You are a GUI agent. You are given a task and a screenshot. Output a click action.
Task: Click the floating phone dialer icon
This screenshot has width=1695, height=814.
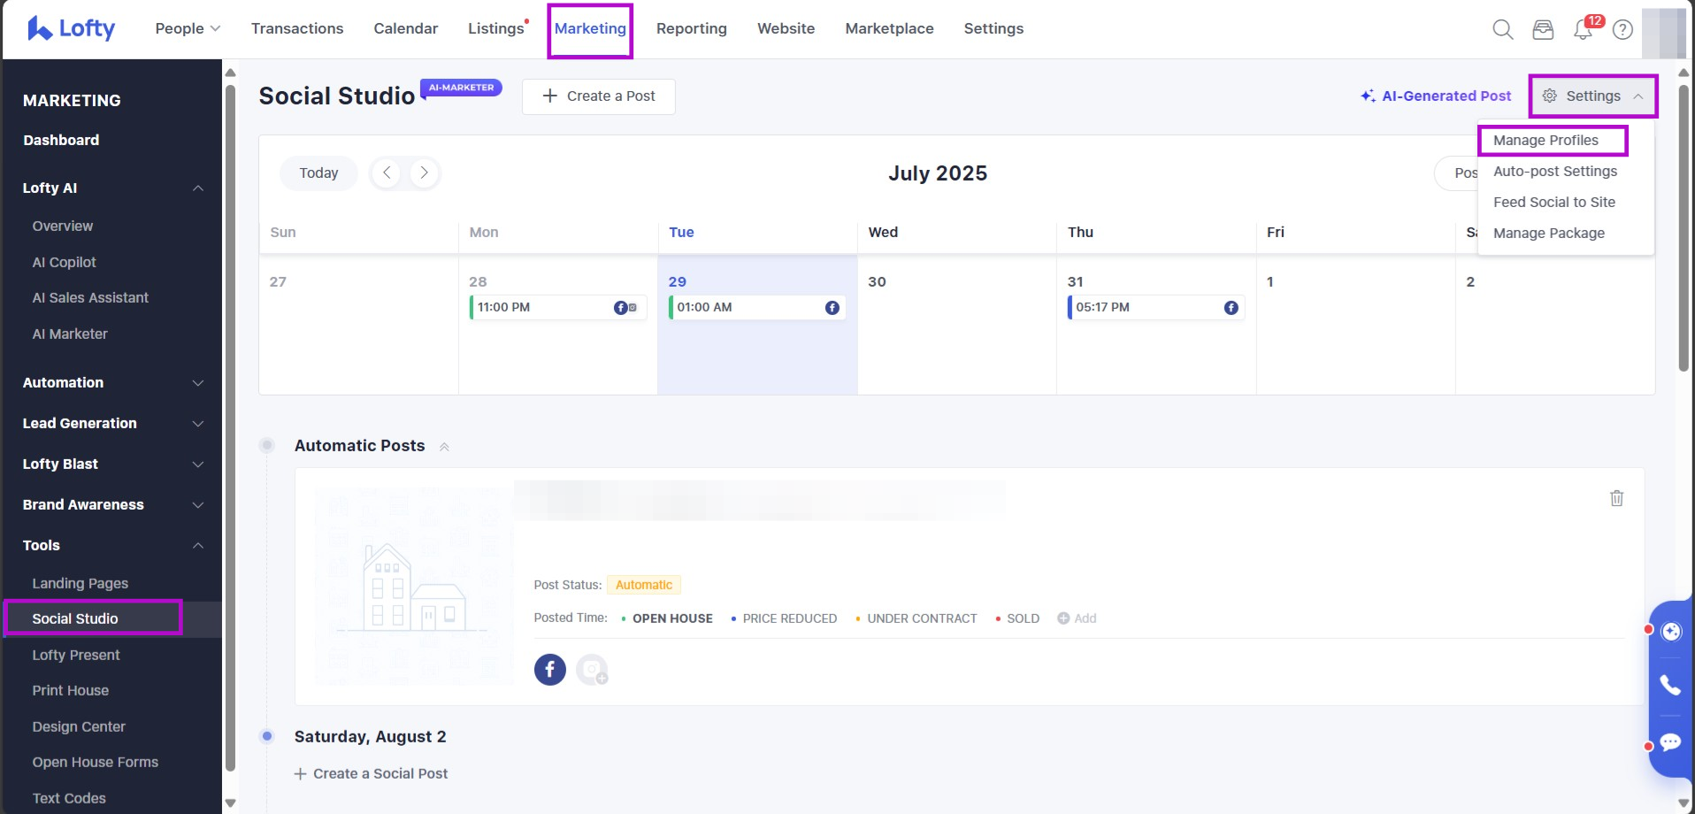coord(1669,685)
